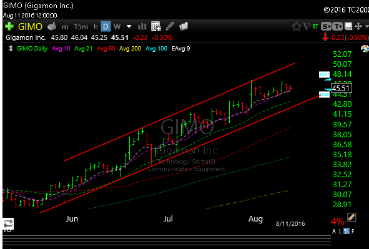Toggle the flag marker for GIMO
Screen dimensions: 369x249
point(307,26)
